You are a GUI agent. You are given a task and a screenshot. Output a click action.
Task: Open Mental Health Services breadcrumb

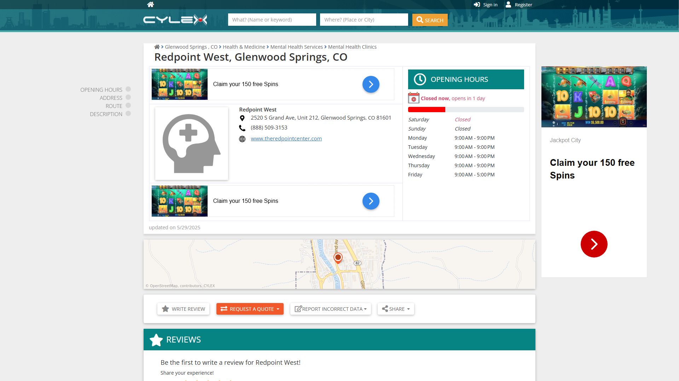point(297,47)
